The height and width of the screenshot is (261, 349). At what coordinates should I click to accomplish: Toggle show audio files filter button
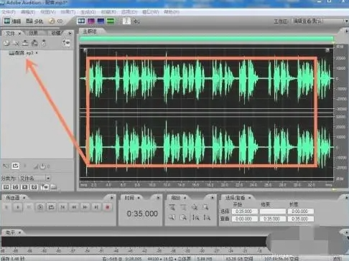point(6,186)
